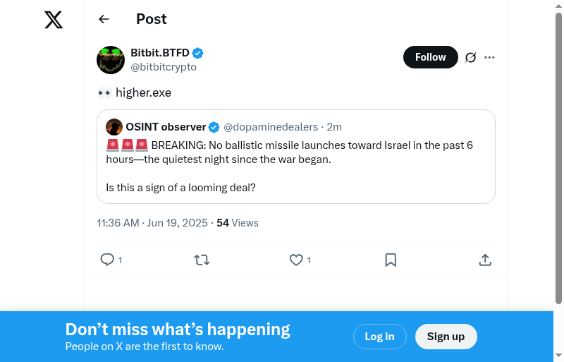Like the post with the heart icon

[x=296, y=260]
